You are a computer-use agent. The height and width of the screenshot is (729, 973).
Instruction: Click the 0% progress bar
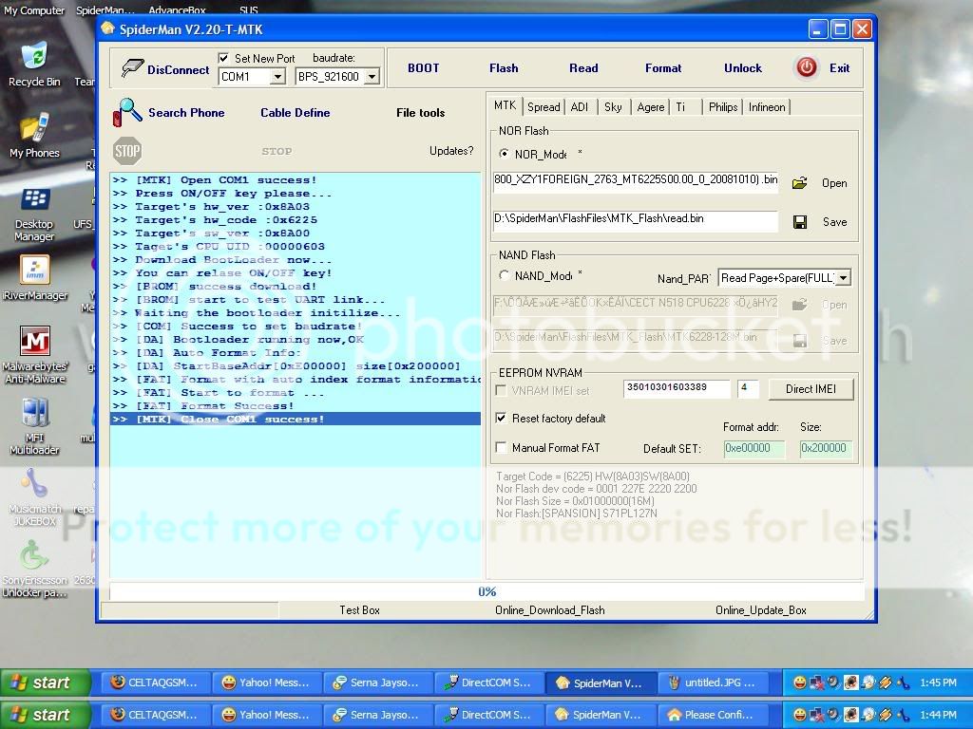click(486, 591)
